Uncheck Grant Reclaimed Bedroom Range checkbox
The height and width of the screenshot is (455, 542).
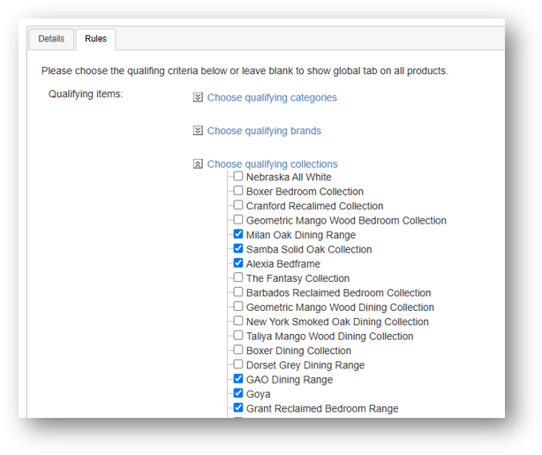pos(238,407)
